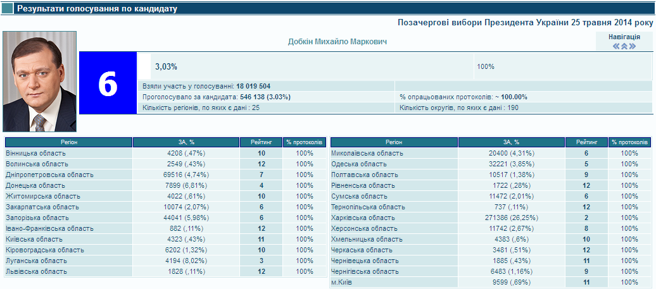This screenshot has height=289, width=656.
Task: Click the previous candidate double-left arrow
Action: [616, 46]
